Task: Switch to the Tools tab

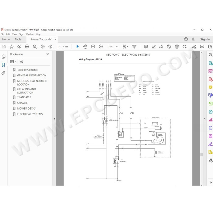Action: [18, 39]
